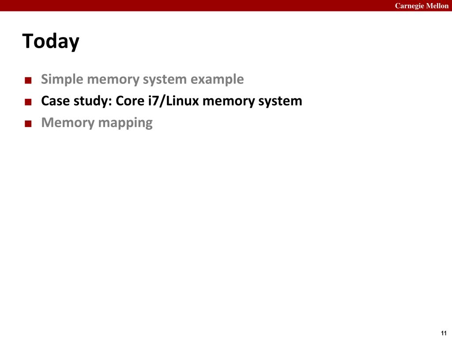The image size is (452, 339).
Task: Select the "Today" slide title
Action: (51, 41)
